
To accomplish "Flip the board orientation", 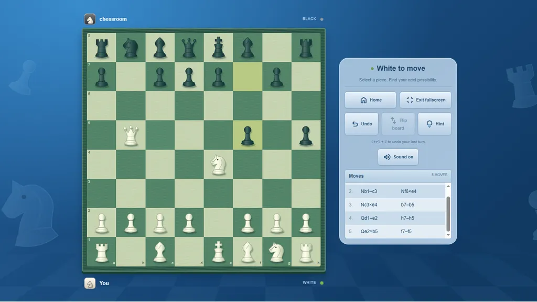I will click(398, 124).
